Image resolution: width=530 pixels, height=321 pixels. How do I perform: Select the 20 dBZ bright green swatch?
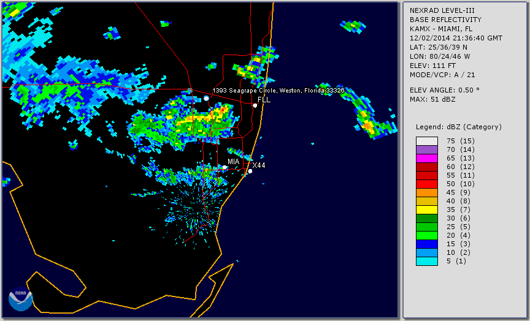[427, 236]
